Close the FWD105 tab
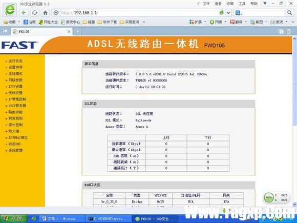Screen dimensions: 297x223 (x=69, y=32)
